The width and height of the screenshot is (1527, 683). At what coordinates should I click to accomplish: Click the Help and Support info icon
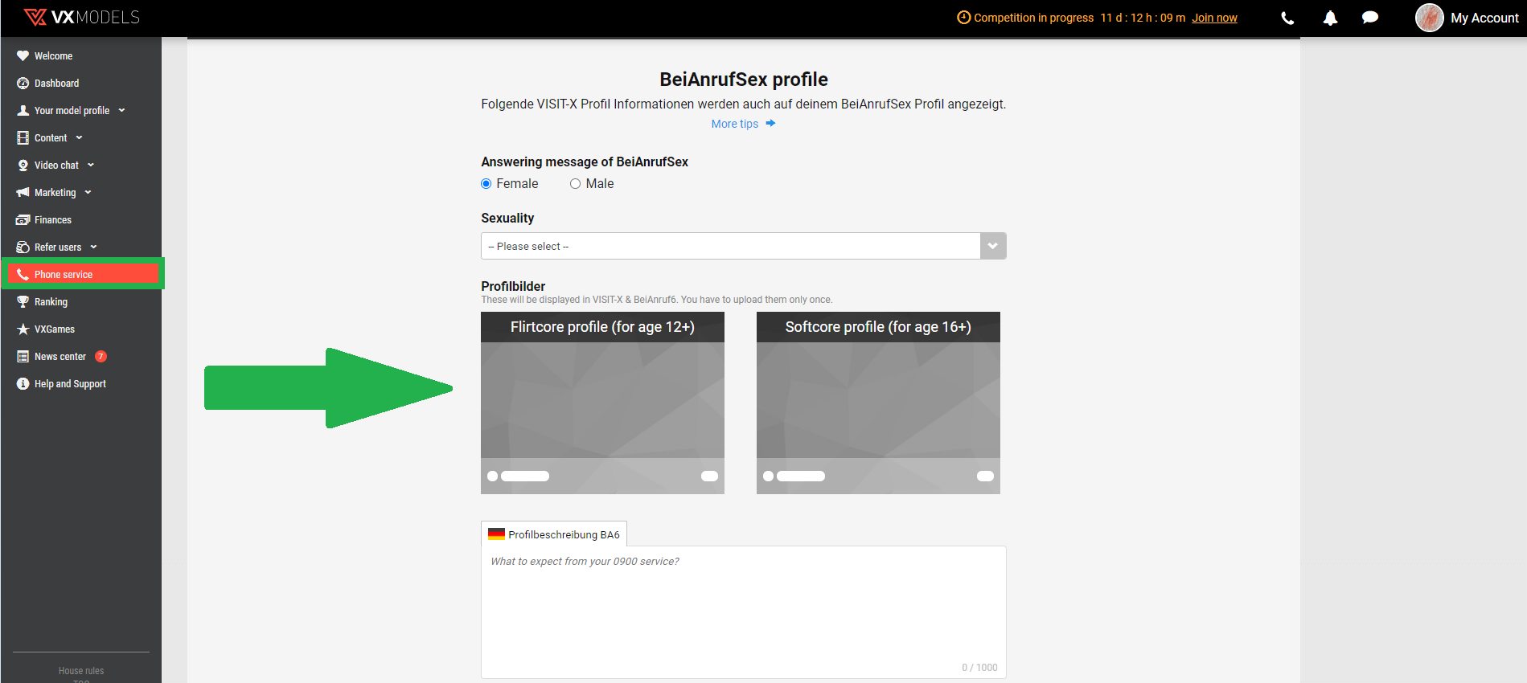[x=23, y=384]
